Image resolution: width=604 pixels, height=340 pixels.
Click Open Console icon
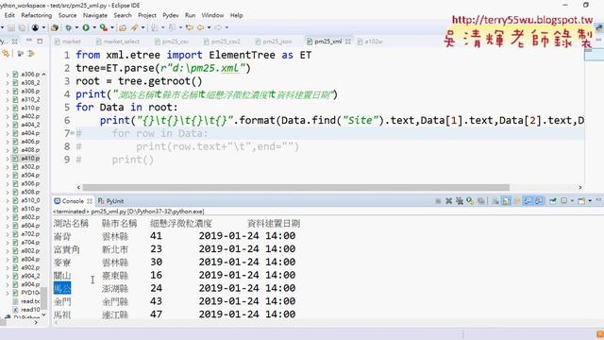[x=581, y=201]
